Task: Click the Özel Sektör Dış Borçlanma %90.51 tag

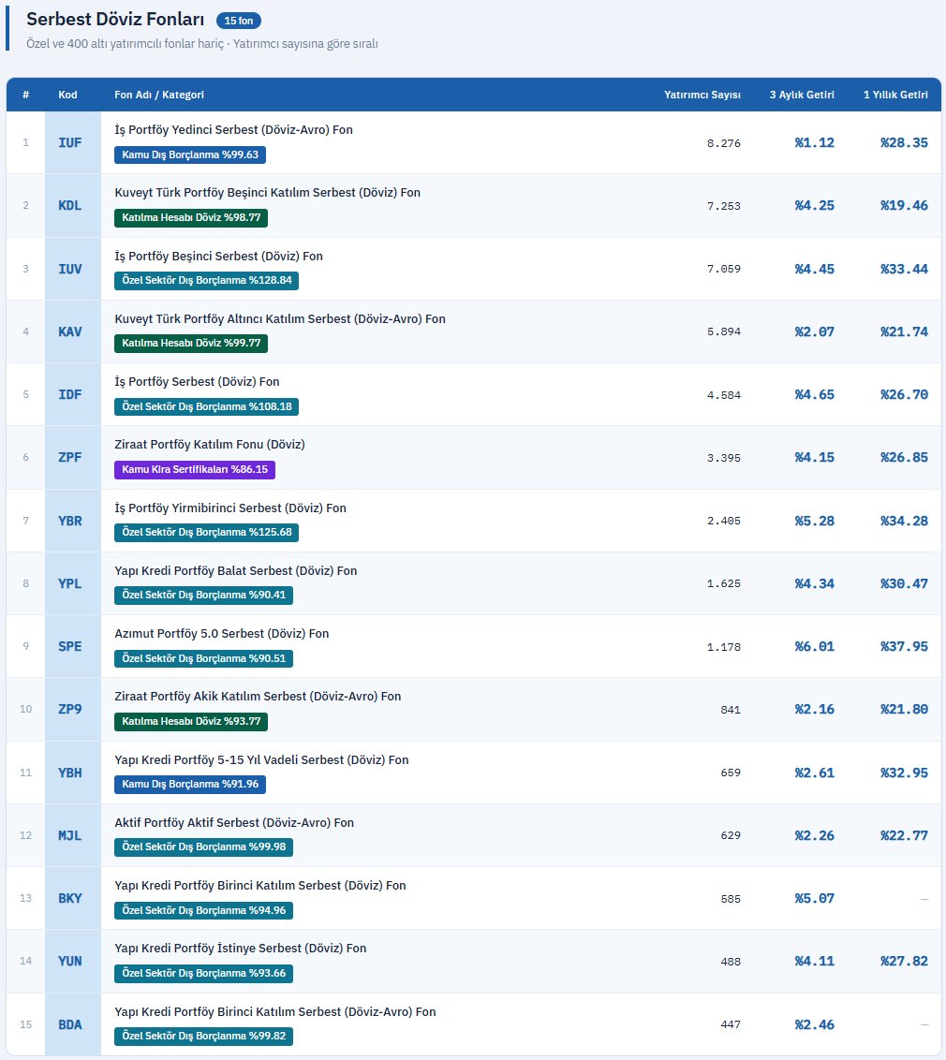Action: pos(203,658)
